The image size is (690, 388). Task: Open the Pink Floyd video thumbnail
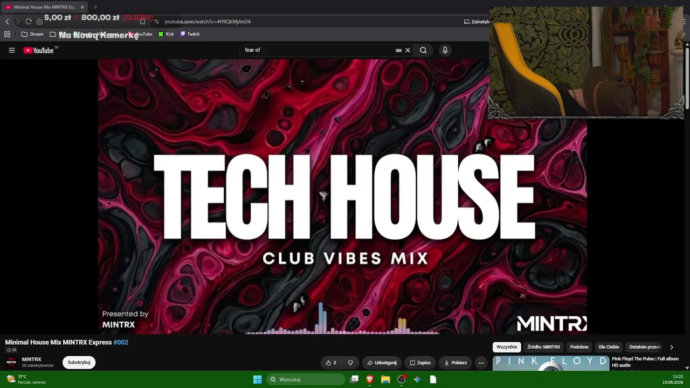tap(551, 363)
